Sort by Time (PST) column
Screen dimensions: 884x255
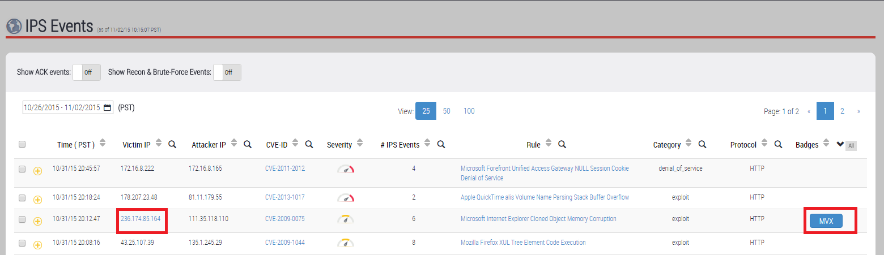(x=103, y=144)
